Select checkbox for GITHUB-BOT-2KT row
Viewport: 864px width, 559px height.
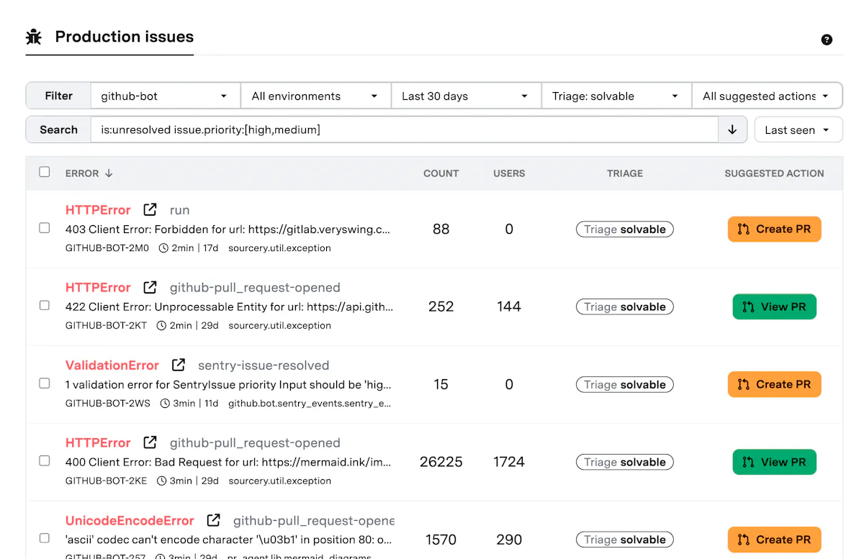45,306
